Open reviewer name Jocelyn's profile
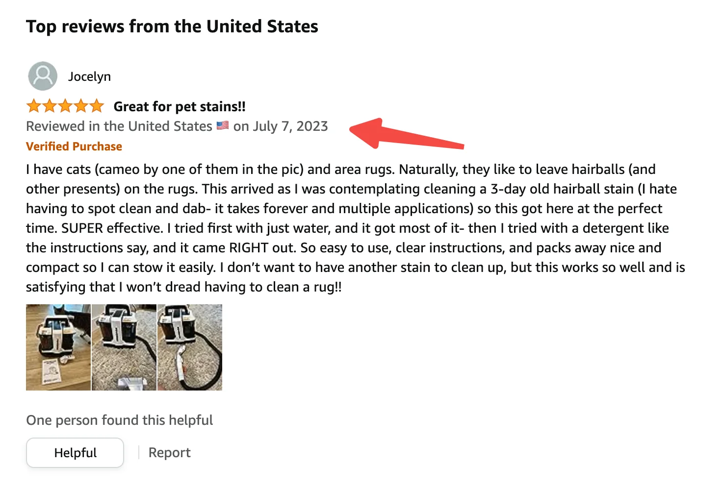The image size is (724, 490). 89,76
